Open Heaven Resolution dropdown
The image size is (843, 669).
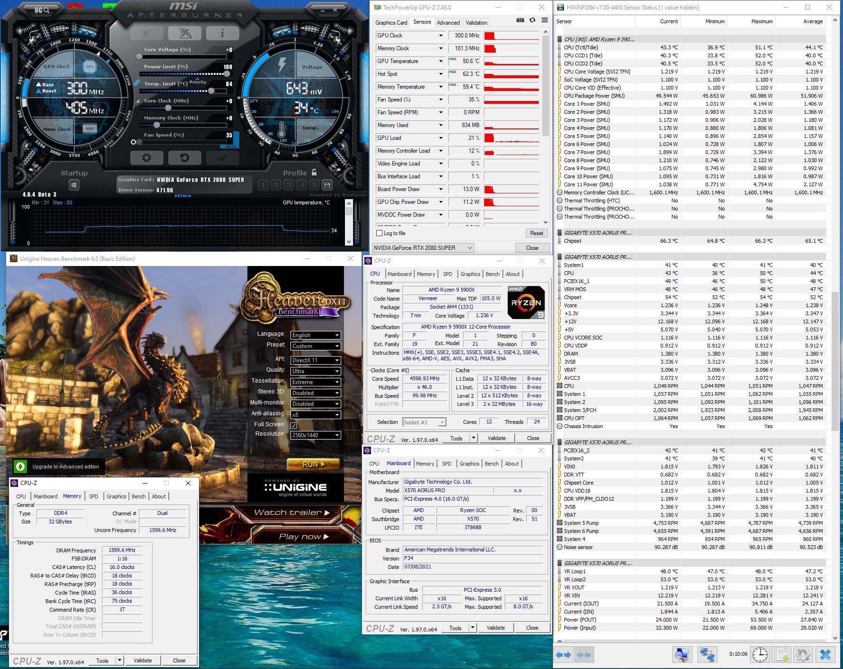(x=316, y=435)
